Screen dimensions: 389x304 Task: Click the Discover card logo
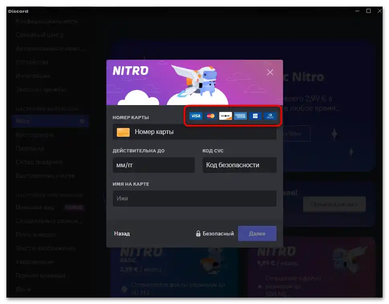[226, 116]
